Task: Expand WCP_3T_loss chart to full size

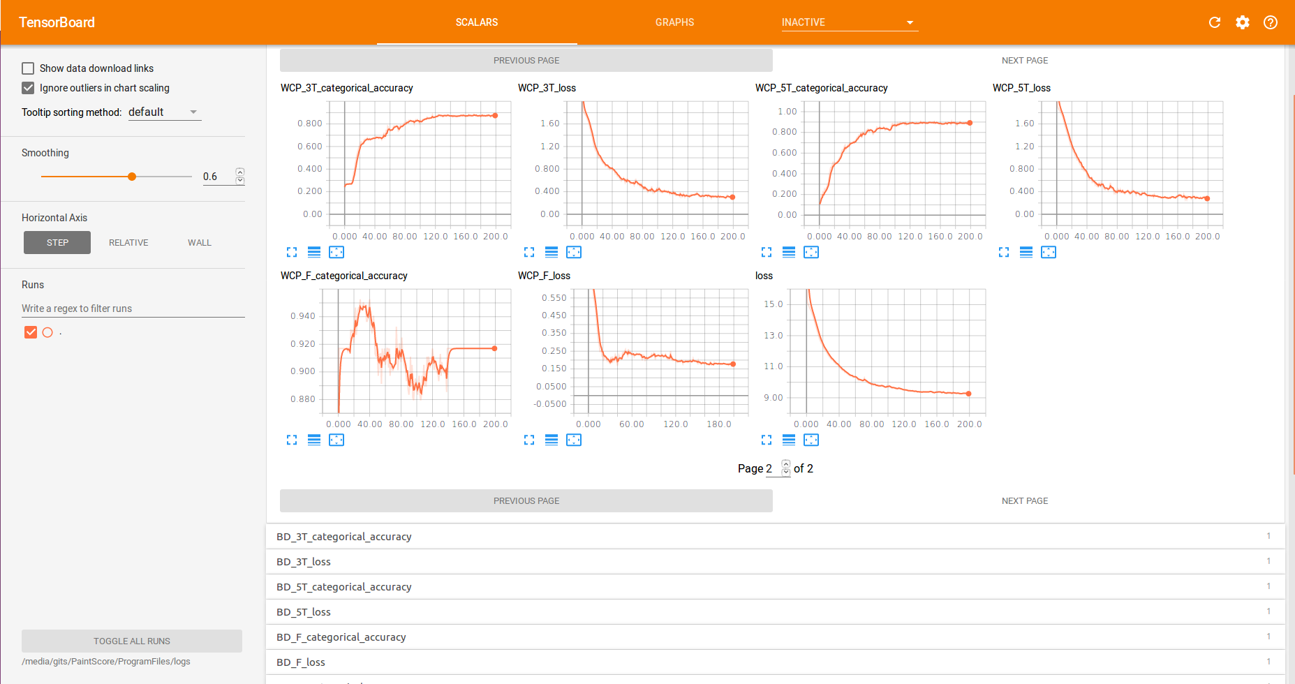Action: (529, 252)
